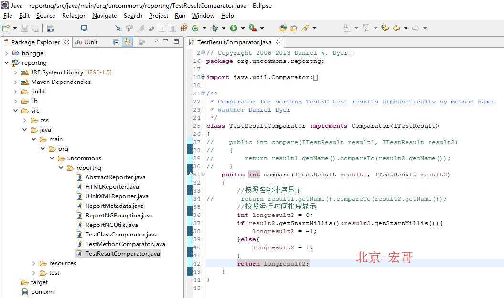Switch to the JUnit tab
504x298 pixels.
pos(86,42)
